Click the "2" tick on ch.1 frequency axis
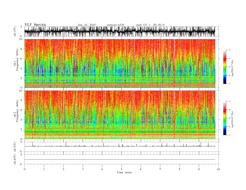The image size is (246, 190). (x=22, y=78)
